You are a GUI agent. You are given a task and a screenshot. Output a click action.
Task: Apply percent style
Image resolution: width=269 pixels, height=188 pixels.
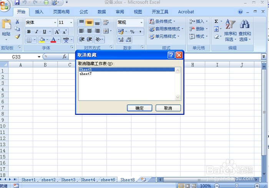coord(132,31)
